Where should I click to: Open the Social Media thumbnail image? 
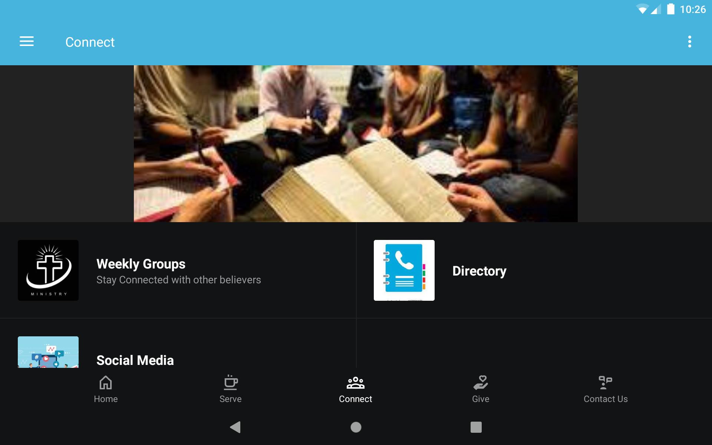[48, 352]
